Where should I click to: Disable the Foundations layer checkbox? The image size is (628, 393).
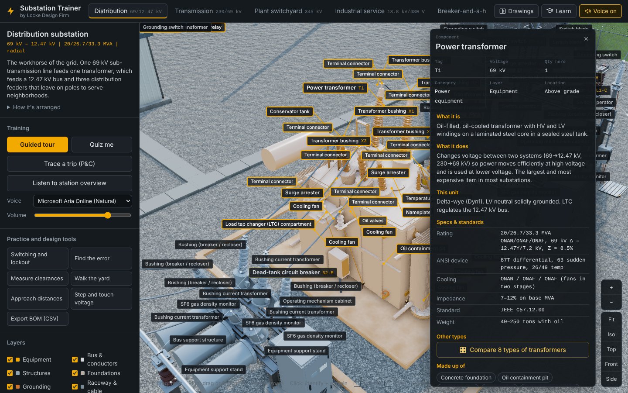point(75,373)
